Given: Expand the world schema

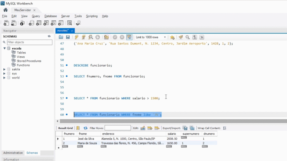Looking at the screenshot, I should (x=5, y=78).
